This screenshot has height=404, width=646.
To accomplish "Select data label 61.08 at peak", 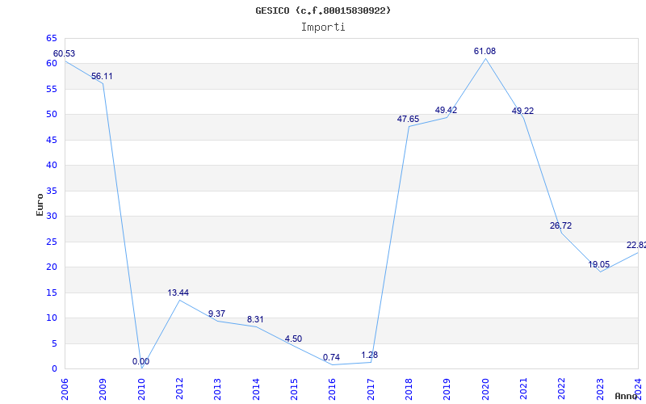I will pos(485,51).
